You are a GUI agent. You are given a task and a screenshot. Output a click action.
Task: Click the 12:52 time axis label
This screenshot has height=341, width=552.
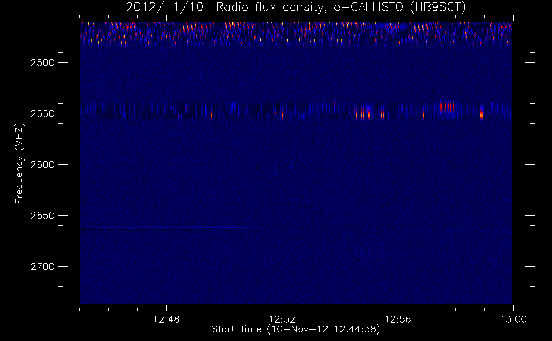[x=282, y=320]
